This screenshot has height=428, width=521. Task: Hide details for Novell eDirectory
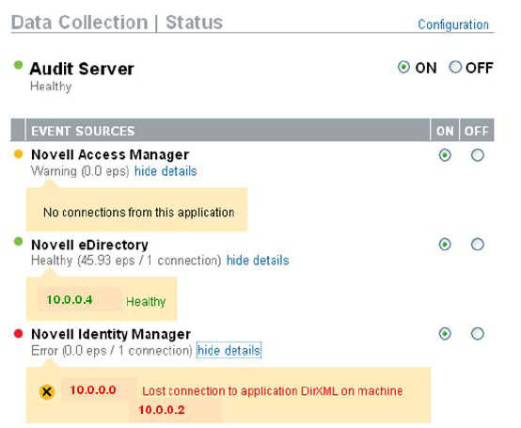coord(258,261)
